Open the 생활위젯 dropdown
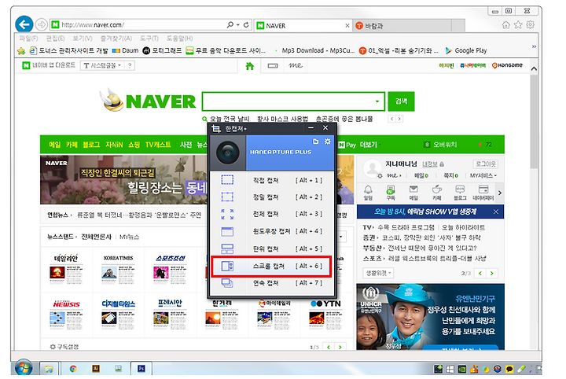Screen dimensions: 566x379 [378, 273]
